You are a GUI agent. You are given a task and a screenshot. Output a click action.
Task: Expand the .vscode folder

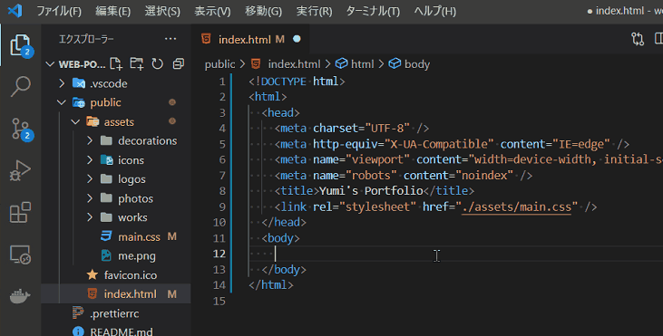pyautogui.click(x=62, y=83)
